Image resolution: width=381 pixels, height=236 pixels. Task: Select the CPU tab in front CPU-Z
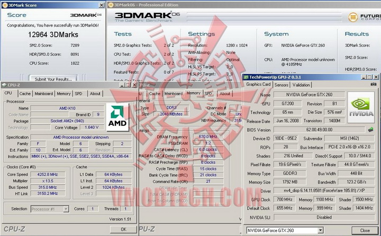pos(8,93)
